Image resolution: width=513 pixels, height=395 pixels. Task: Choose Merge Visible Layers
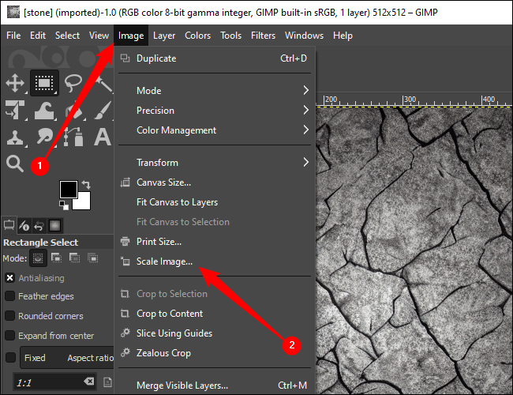tap(215, 386)
